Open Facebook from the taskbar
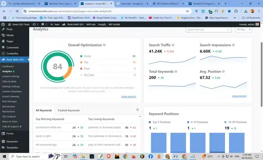 (x=151, y=157)
